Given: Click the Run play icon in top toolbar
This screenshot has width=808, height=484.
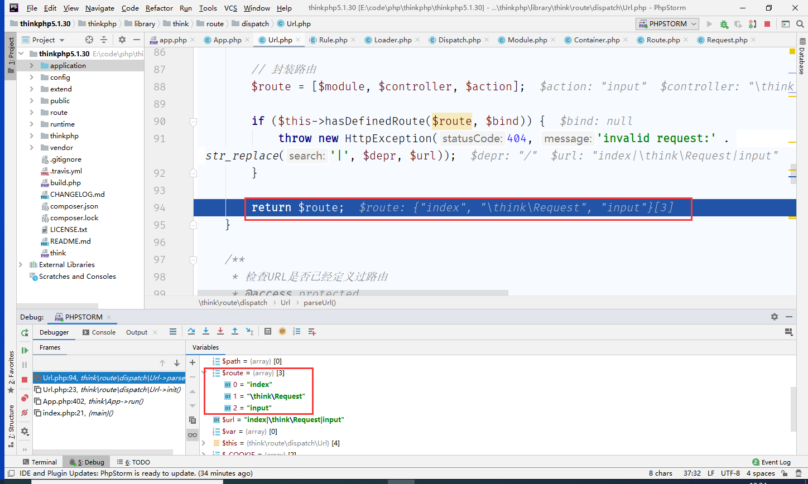Looking at the screenshot, I should tap(710, 24).
